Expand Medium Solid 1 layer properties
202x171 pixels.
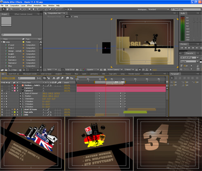[x=12, y=85]
